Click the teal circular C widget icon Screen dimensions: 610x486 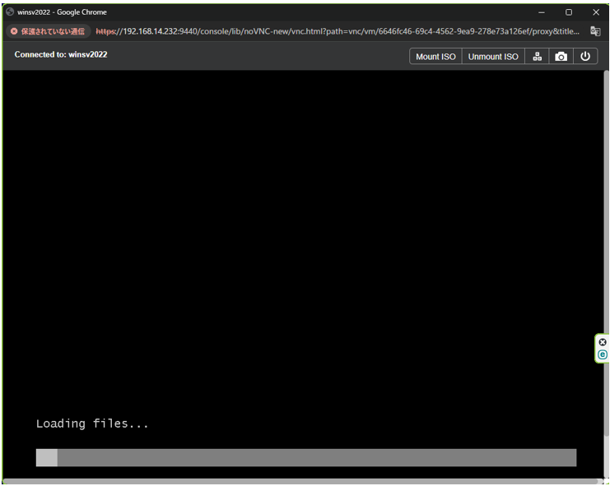tap(603, 354)
